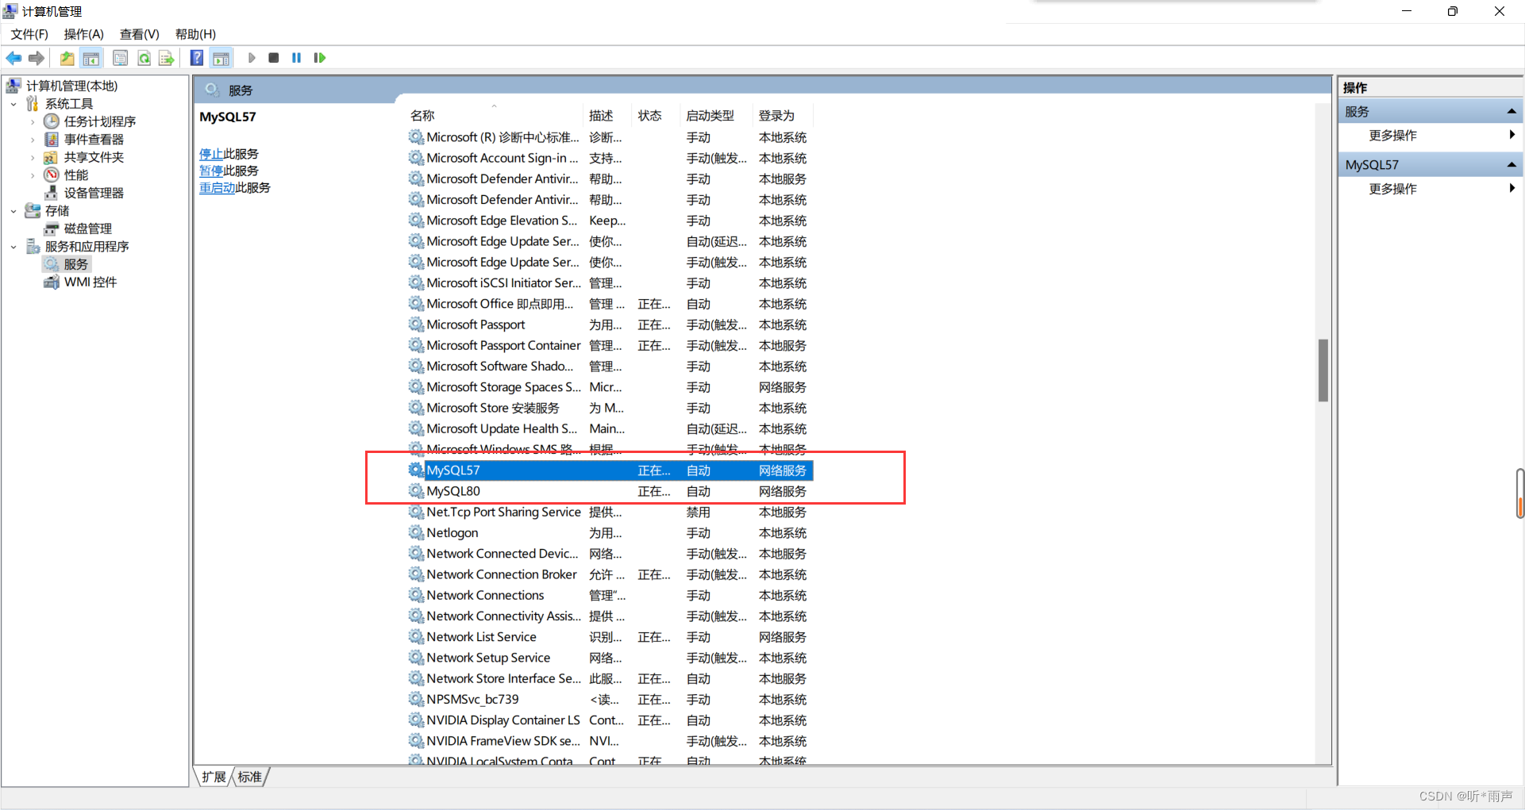This screenshot has width=1525, height=810.
Task: Click the Back arrow toolbar icon
Action: point(13,58)
